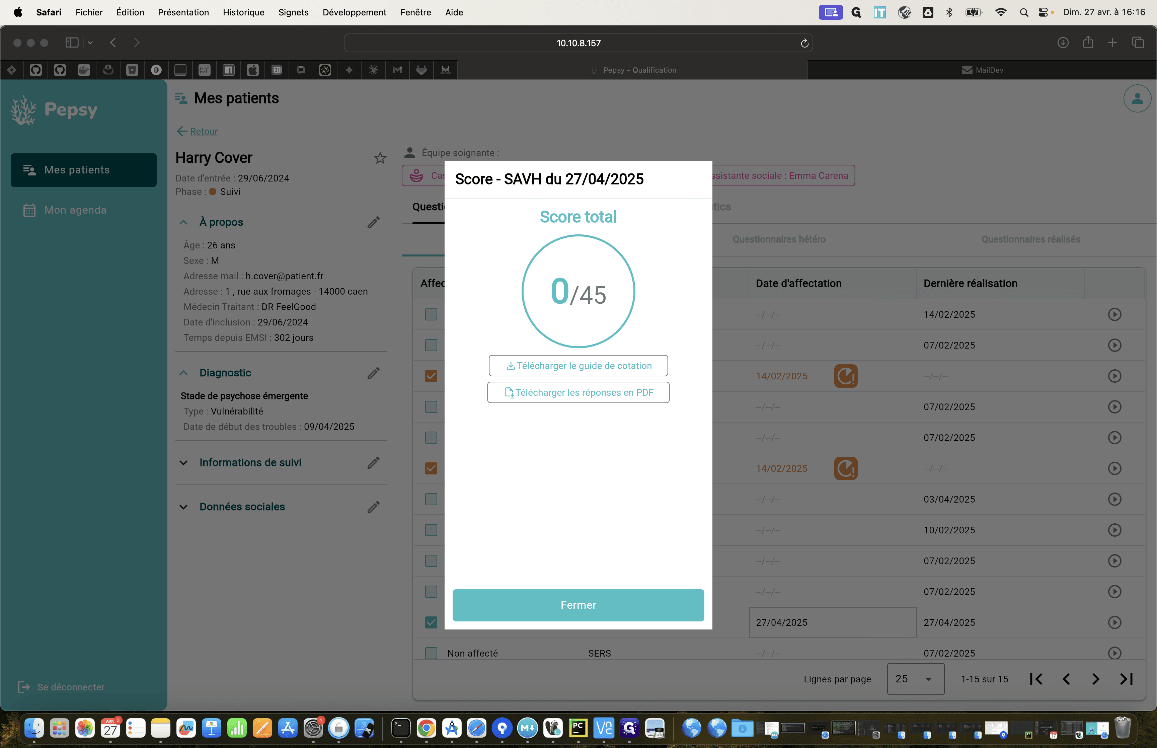Viewport: 1157px width, 748px height.
Task: Go to first page of table
Action: click(1035, 679)
